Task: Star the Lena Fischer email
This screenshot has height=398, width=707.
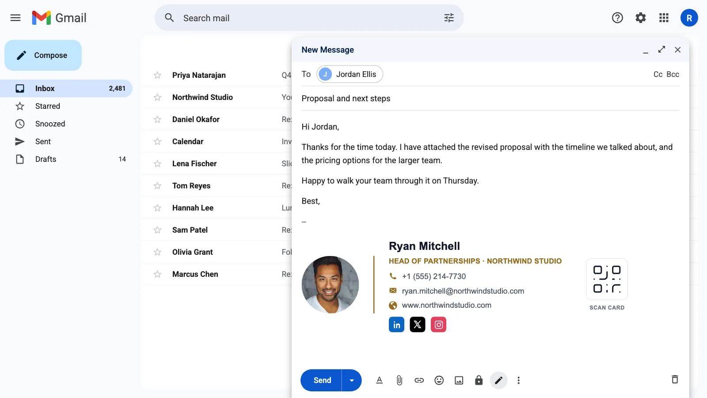Action: (x=157, y=164)
